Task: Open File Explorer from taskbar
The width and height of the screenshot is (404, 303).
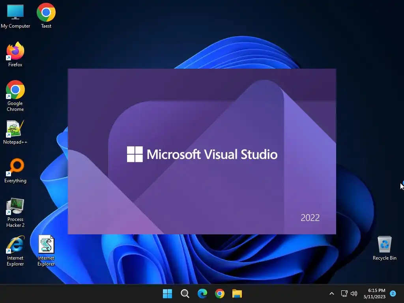Action: (237, 294)
